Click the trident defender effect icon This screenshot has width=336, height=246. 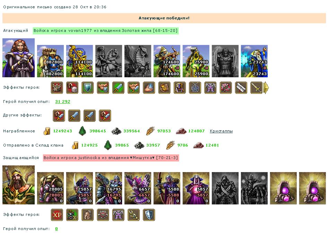click(x=134, y=215)
